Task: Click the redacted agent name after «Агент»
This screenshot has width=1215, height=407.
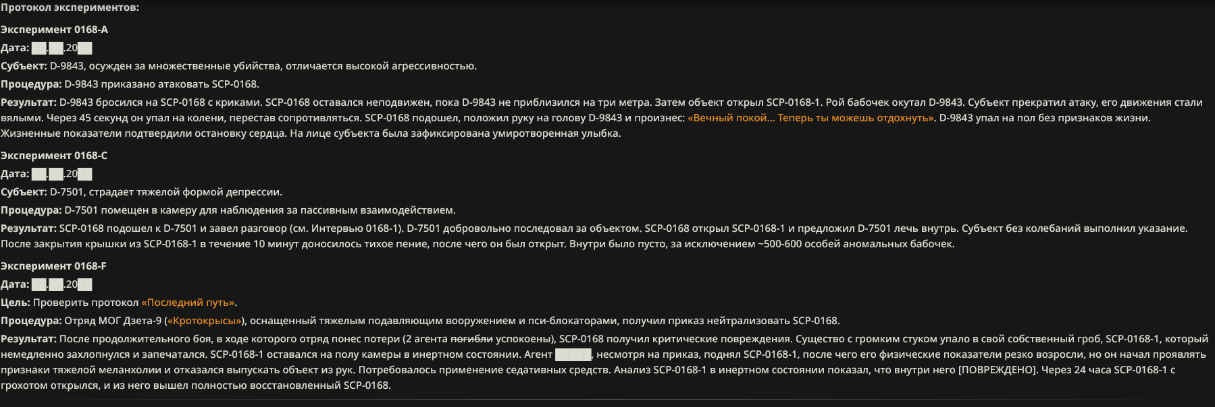Action: 573,354
